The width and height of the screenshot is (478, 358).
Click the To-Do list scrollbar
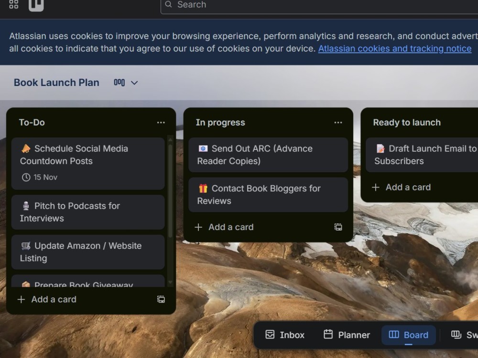click(x=171, y=191)
